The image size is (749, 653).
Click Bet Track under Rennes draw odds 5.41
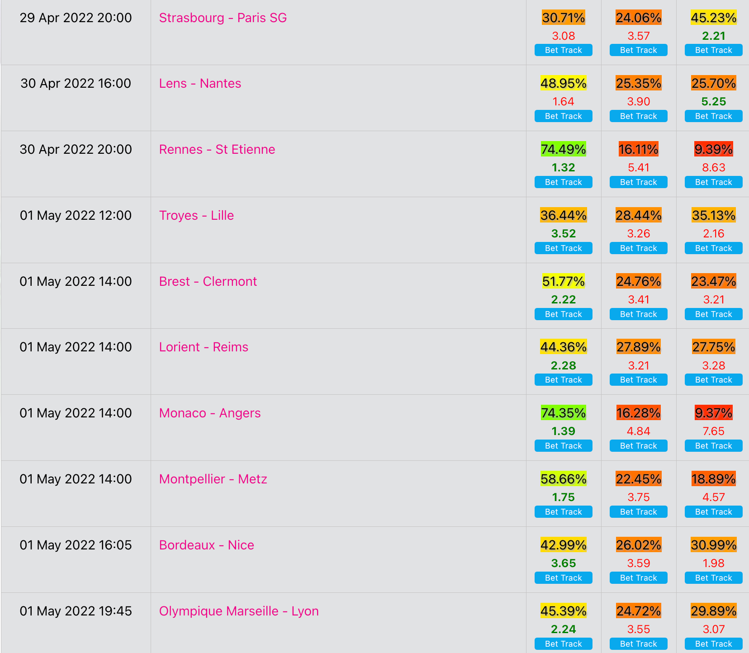[639, 182]
